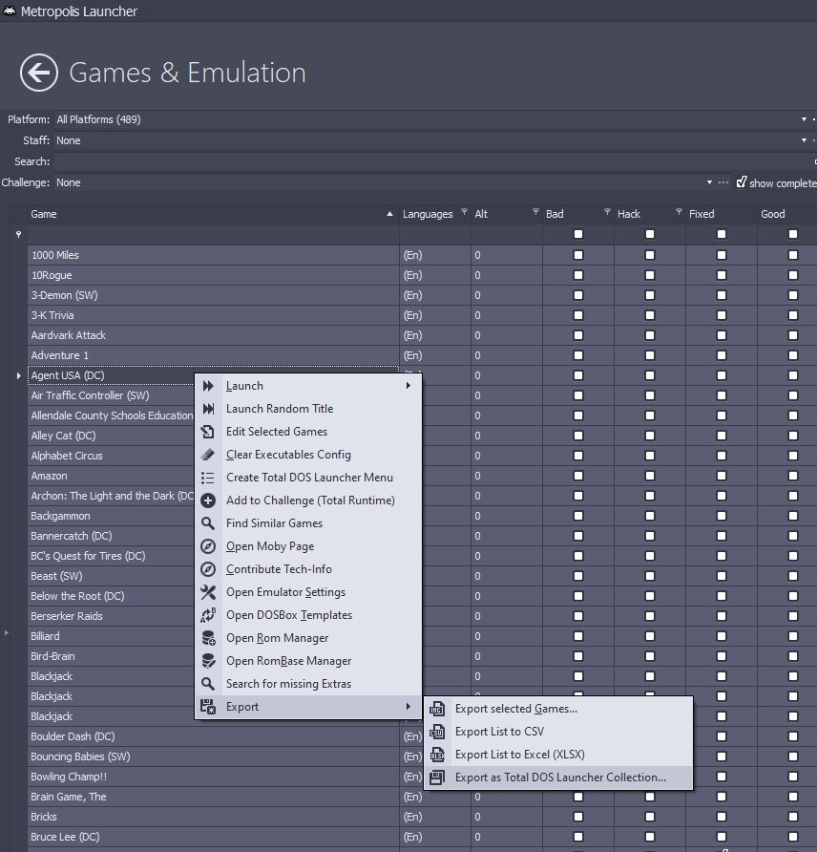The height and width of the screenshot is (852, 817).
Task: Check the Hack box for 10Rogue
Action: 650,275
